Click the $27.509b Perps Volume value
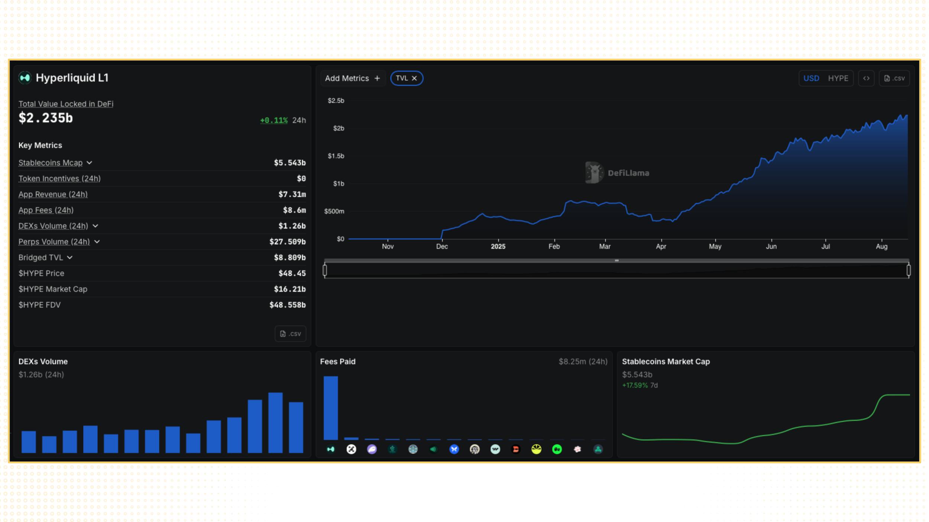Screen dimensions: 929x522 point(288,242)
